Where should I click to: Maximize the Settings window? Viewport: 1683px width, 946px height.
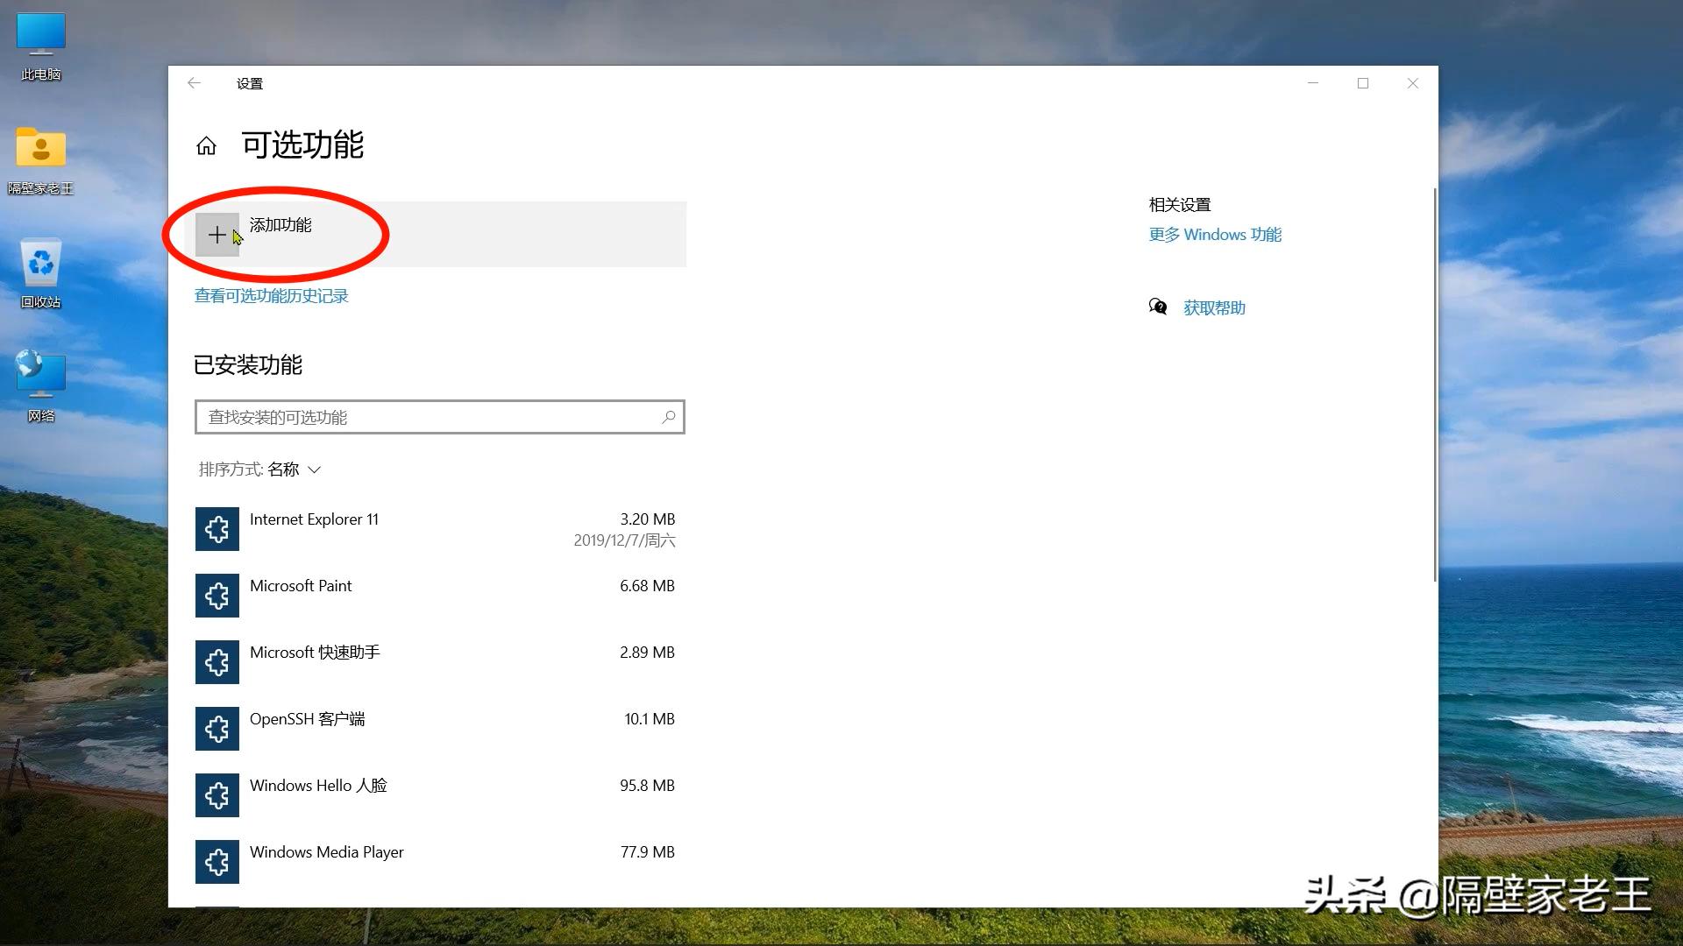point(1363,83)
